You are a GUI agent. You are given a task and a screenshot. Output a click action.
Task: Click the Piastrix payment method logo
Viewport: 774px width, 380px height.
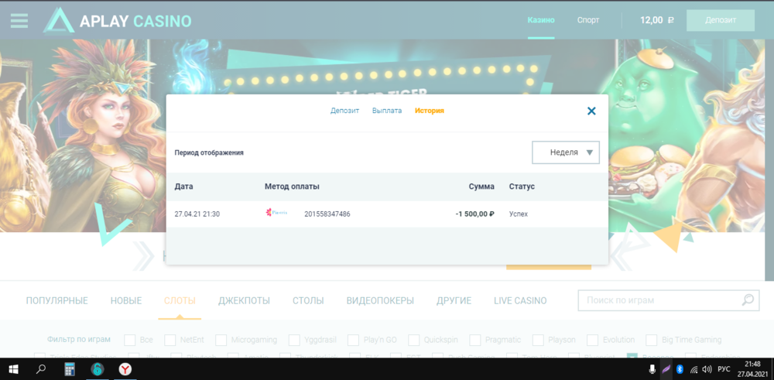click(x=277, y=213)
